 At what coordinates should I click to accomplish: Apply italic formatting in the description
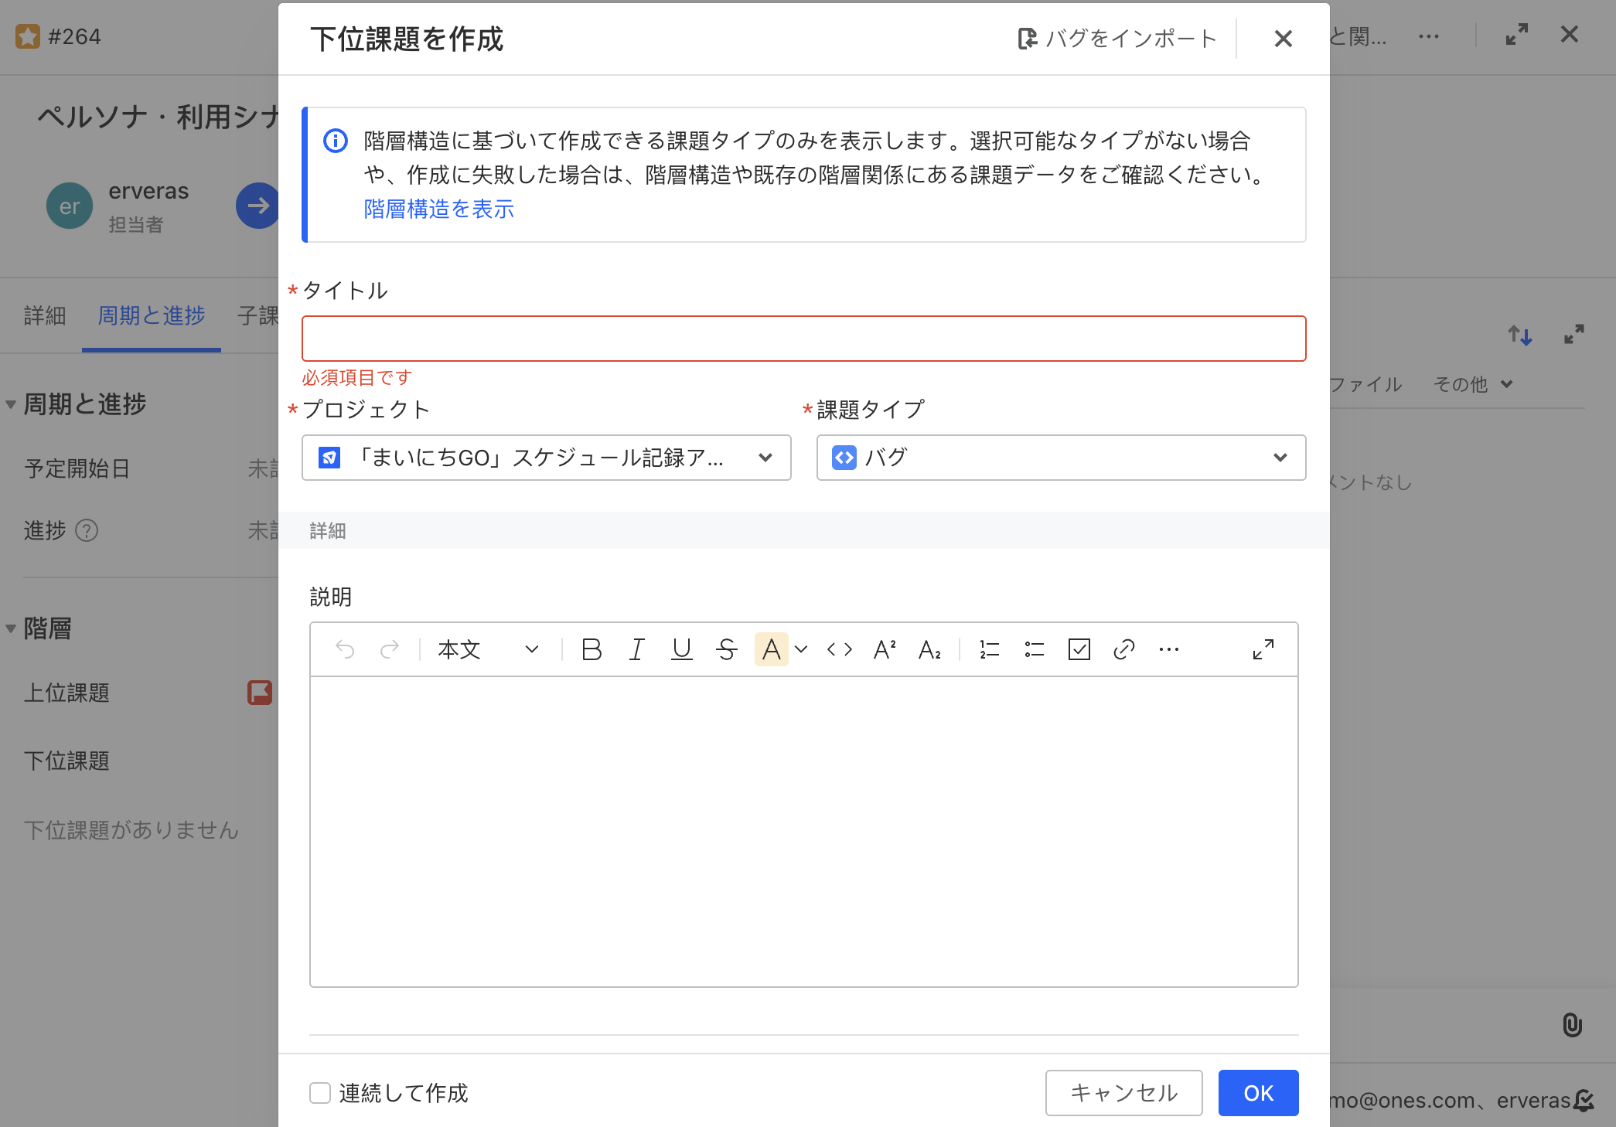pos(636,649)
